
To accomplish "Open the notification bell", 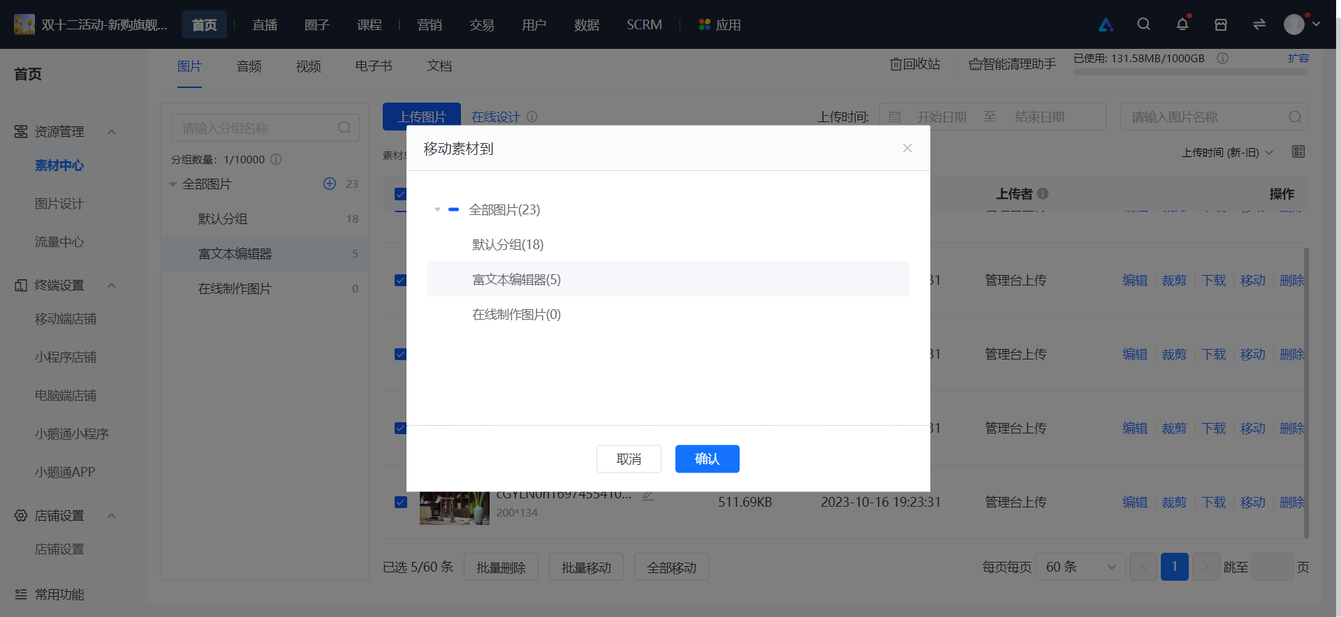I will [x=1182, y=24].
